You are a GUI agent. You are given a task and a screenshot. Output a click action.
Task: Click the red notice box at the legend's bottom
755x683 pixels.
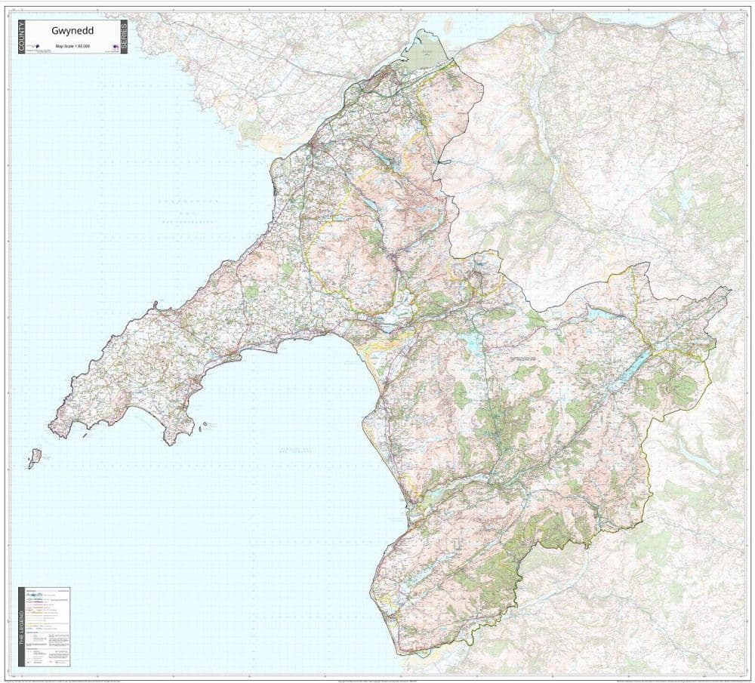pyautogui.click(x=51, y=661)
